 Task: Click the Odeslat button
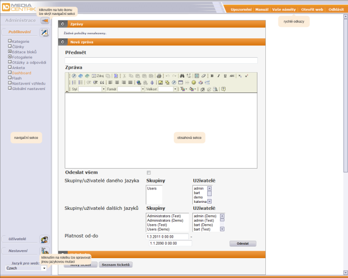click(x=243, y=244)
